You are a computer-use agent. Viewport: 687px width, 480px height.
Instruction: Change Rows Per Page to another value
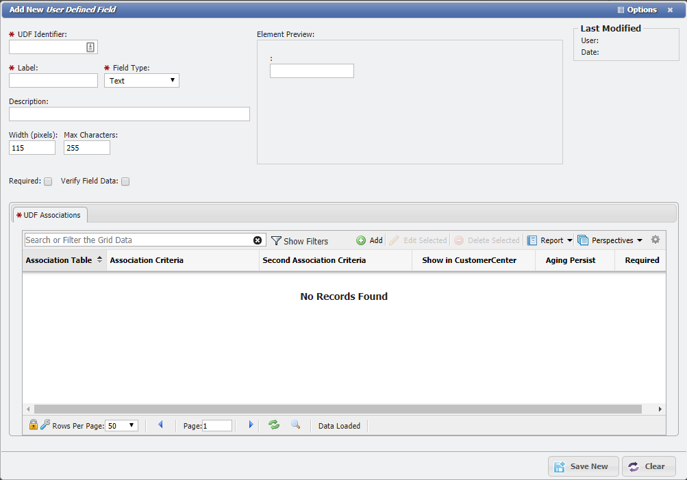tap(121, 425)
